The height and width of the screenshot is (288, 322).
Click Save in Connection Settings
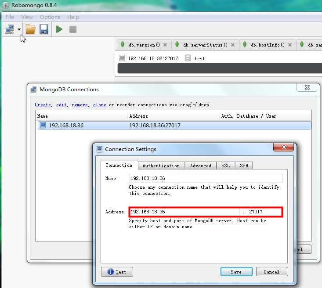pos(236,272)
